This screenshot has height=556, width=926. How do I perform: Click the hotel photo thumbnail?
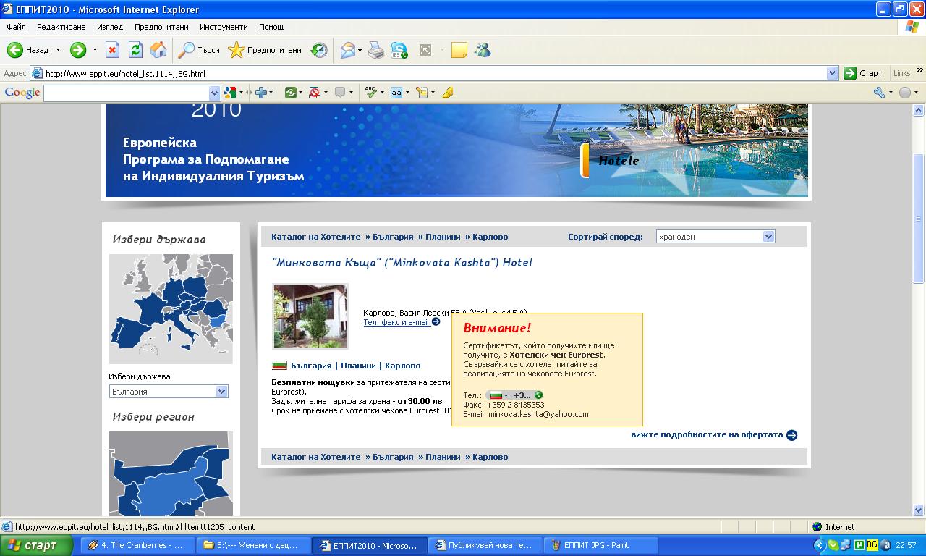pyautogui.click(x=310, y=316)
